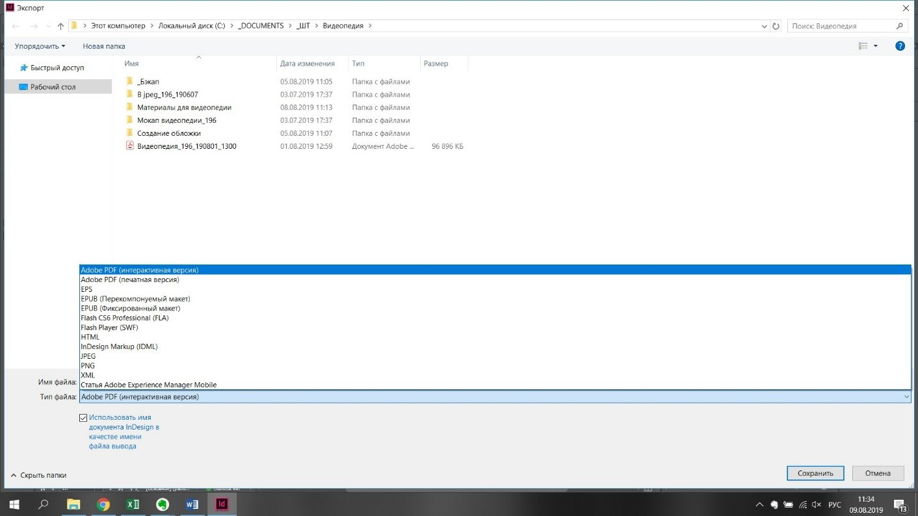918x516 pixels.
Task: Open the Упорядочить dropdown menu
Action: coord(40,46)
